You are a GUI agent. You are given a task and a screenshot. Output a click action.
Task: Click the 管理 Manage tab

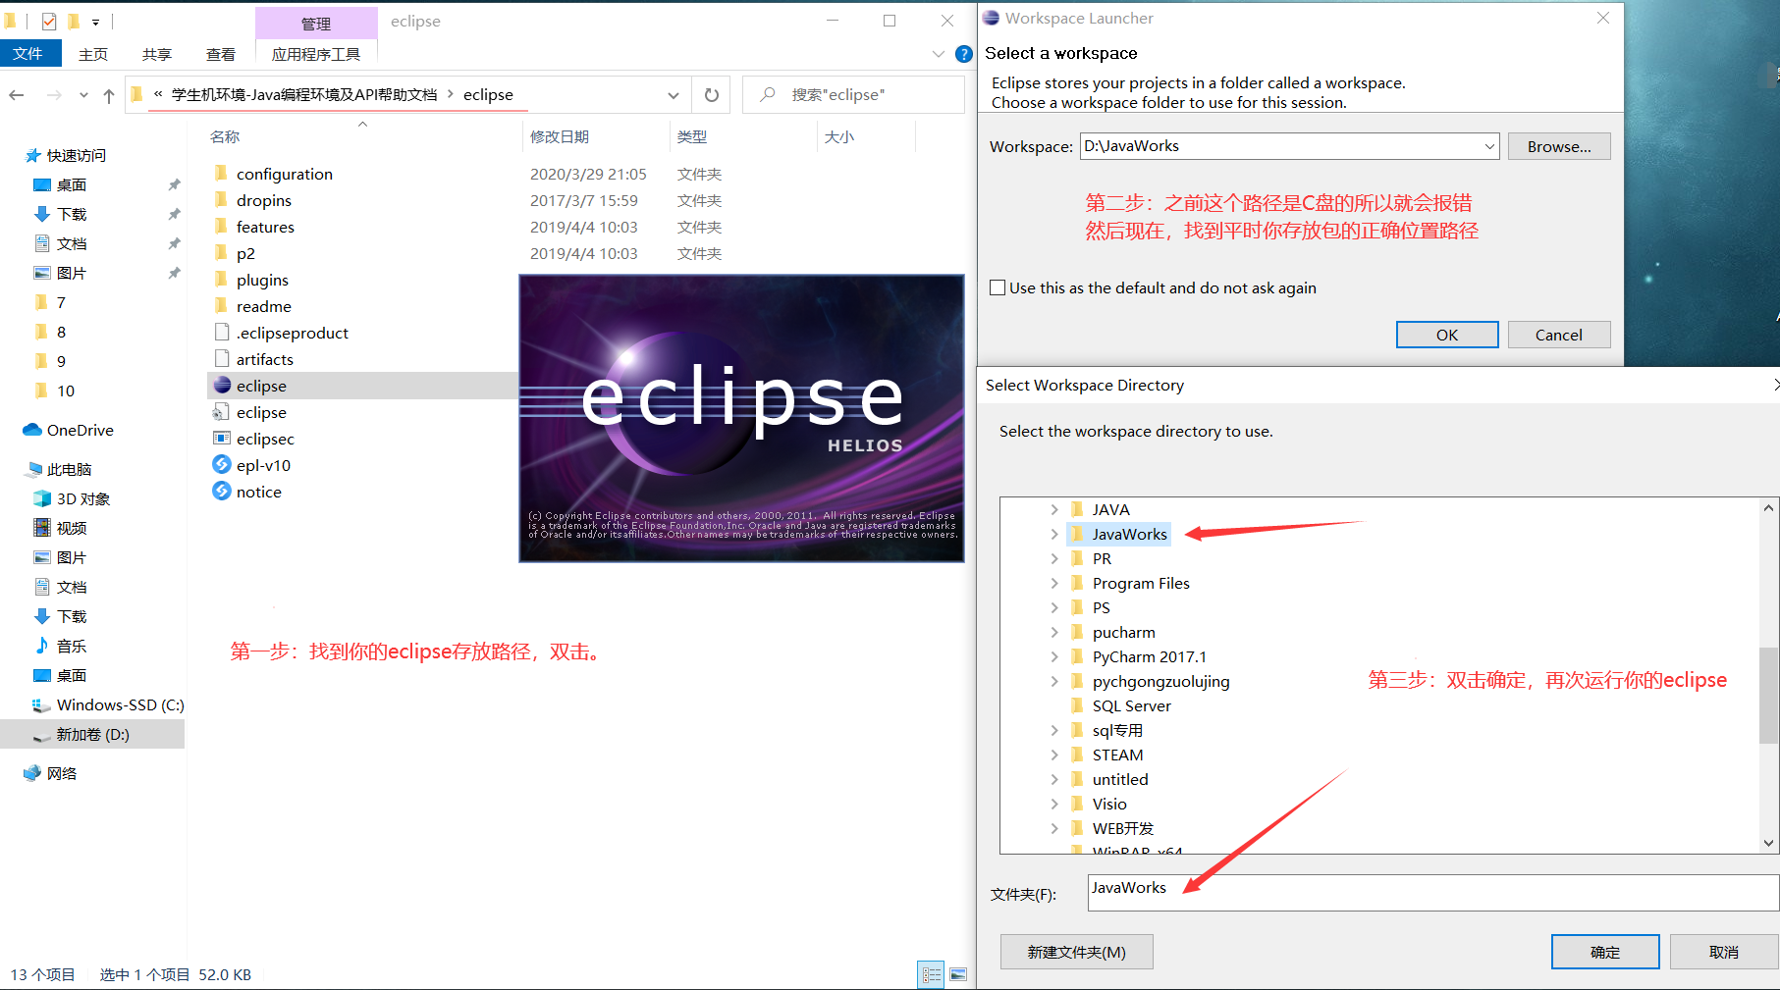(x=316, y=23)
